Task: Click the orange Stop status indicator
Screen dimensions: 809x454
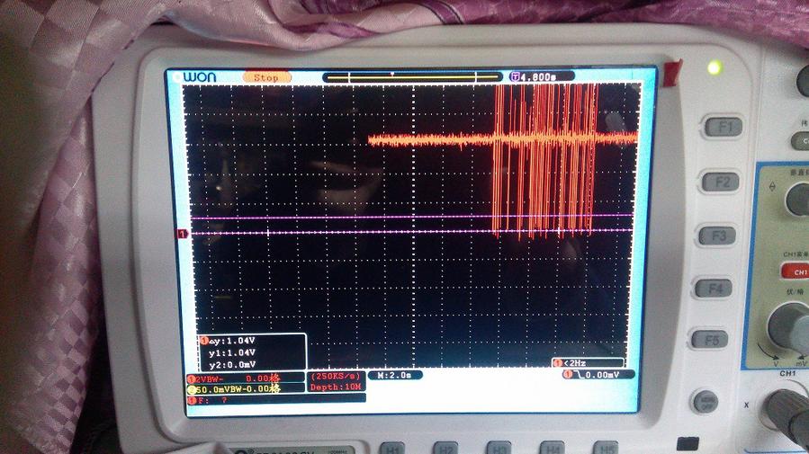Action: tap(266, 78)
